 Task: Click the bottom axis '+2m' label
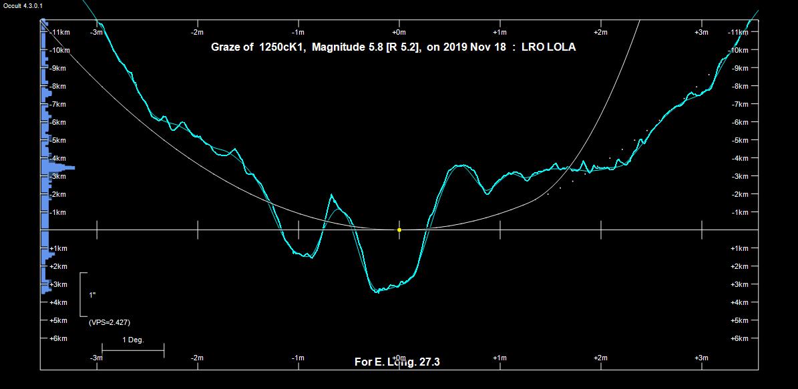coord(600,358)
